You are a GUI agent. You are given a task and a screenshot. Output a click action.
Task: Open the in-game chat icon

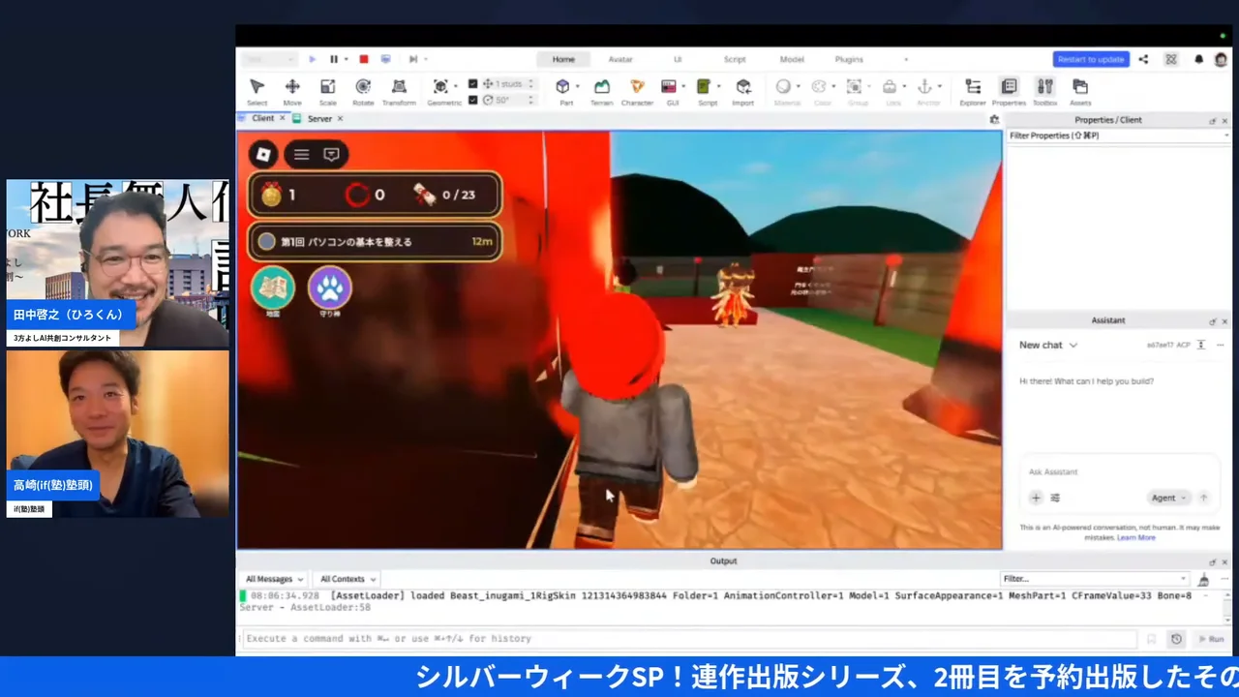tap(331, 154)
